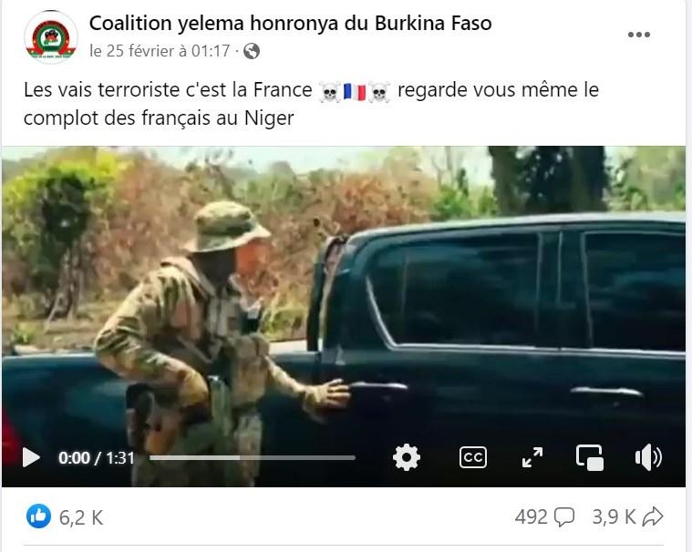Open the 492 comments
692x552 pixels.
pos(531,516)
